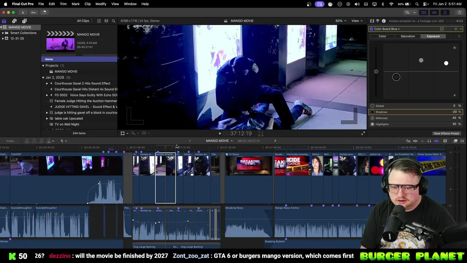467x263 pixels.
Task: Collapse the MANGO MOVIE library
Action: (1, 27)
